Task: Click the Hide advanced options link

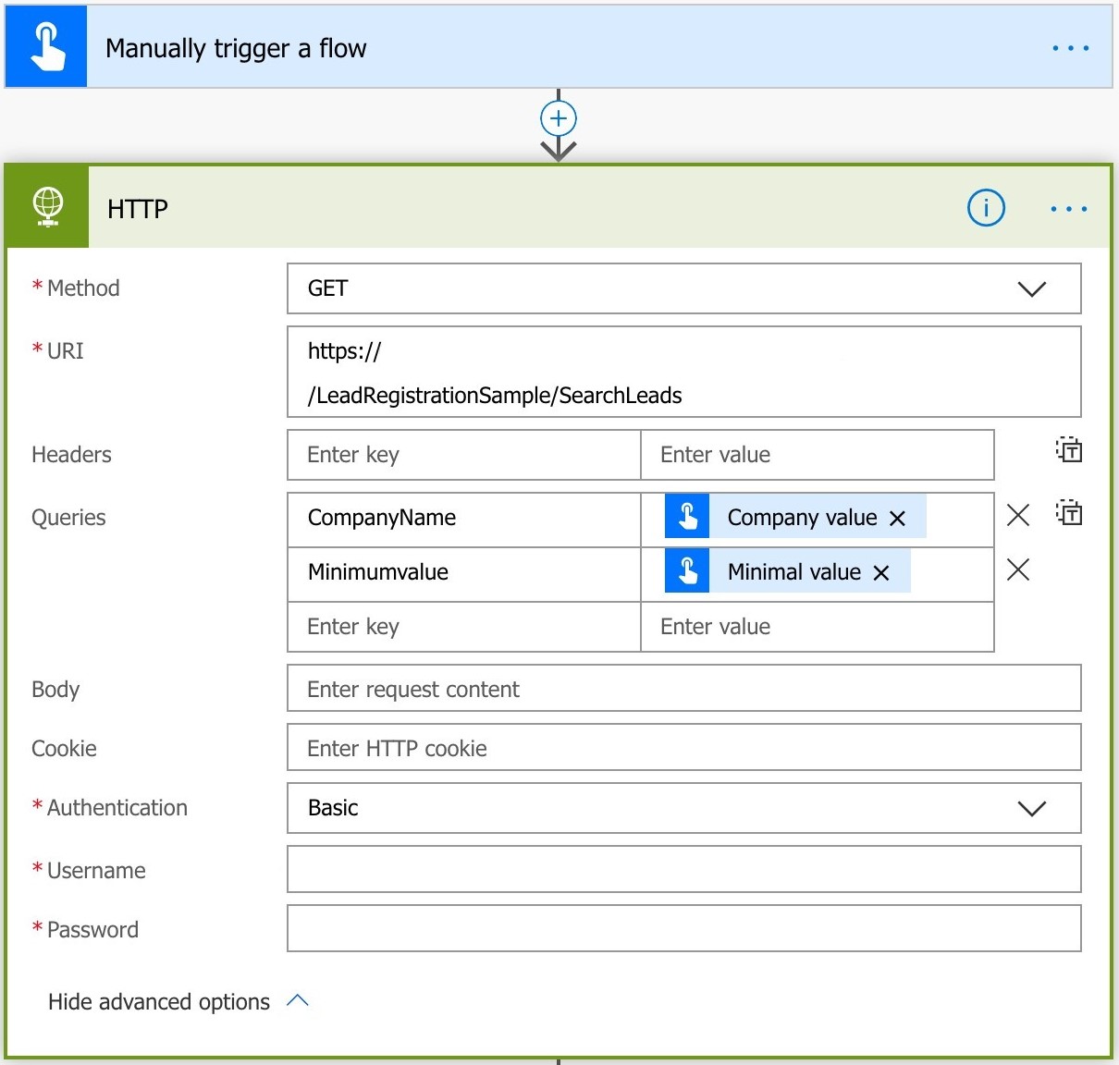Action: pyautogui.click(x=158, y=1001)
